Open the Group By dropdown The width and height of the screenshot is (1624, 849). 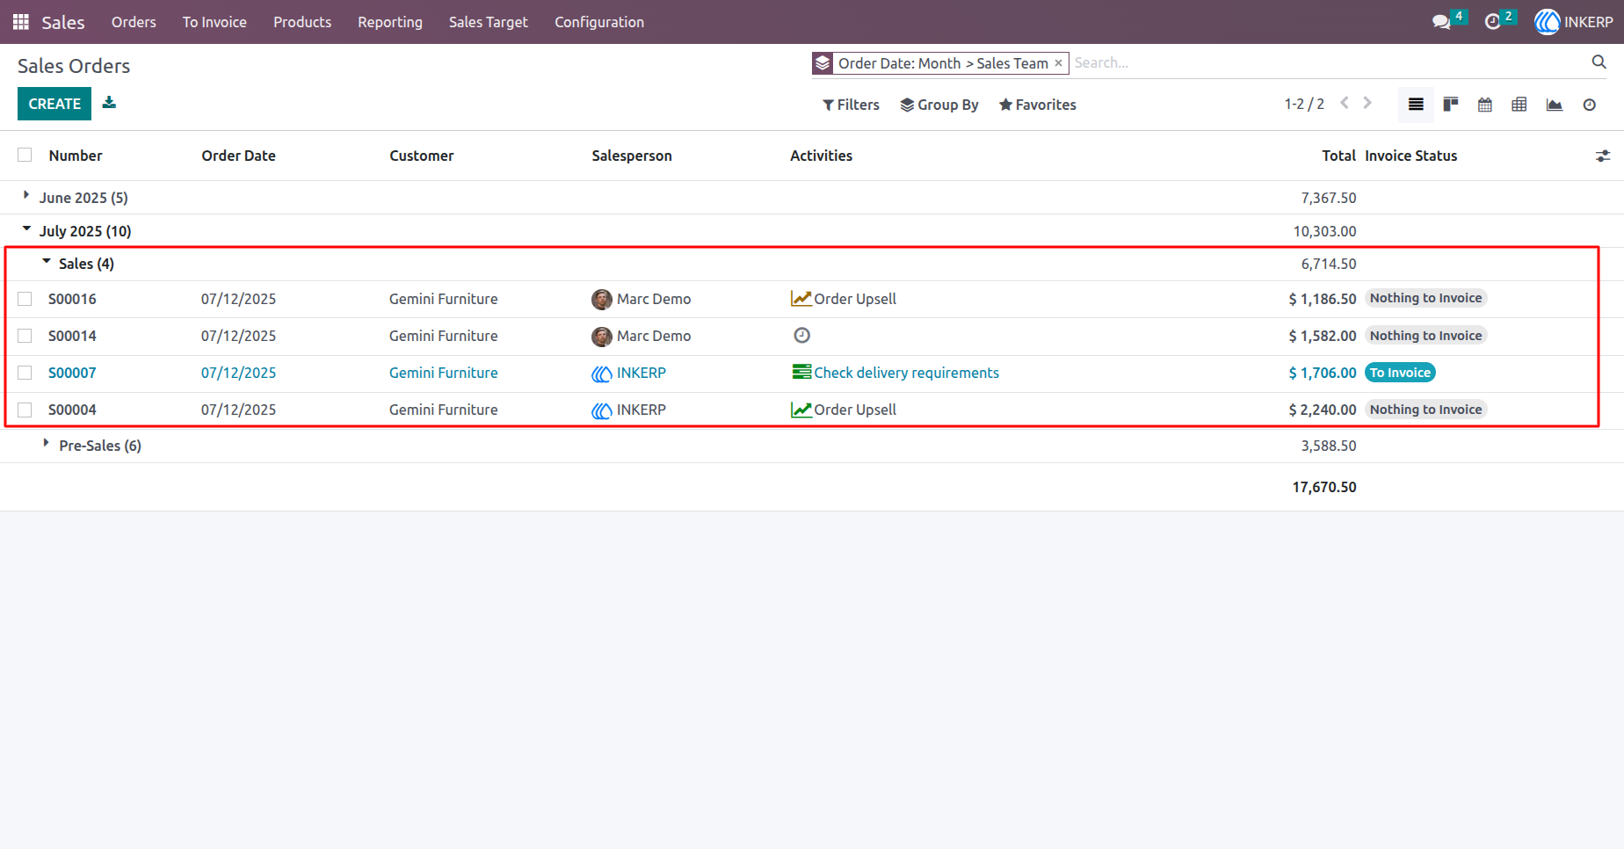pyautogui.click(x=939, y=105)
